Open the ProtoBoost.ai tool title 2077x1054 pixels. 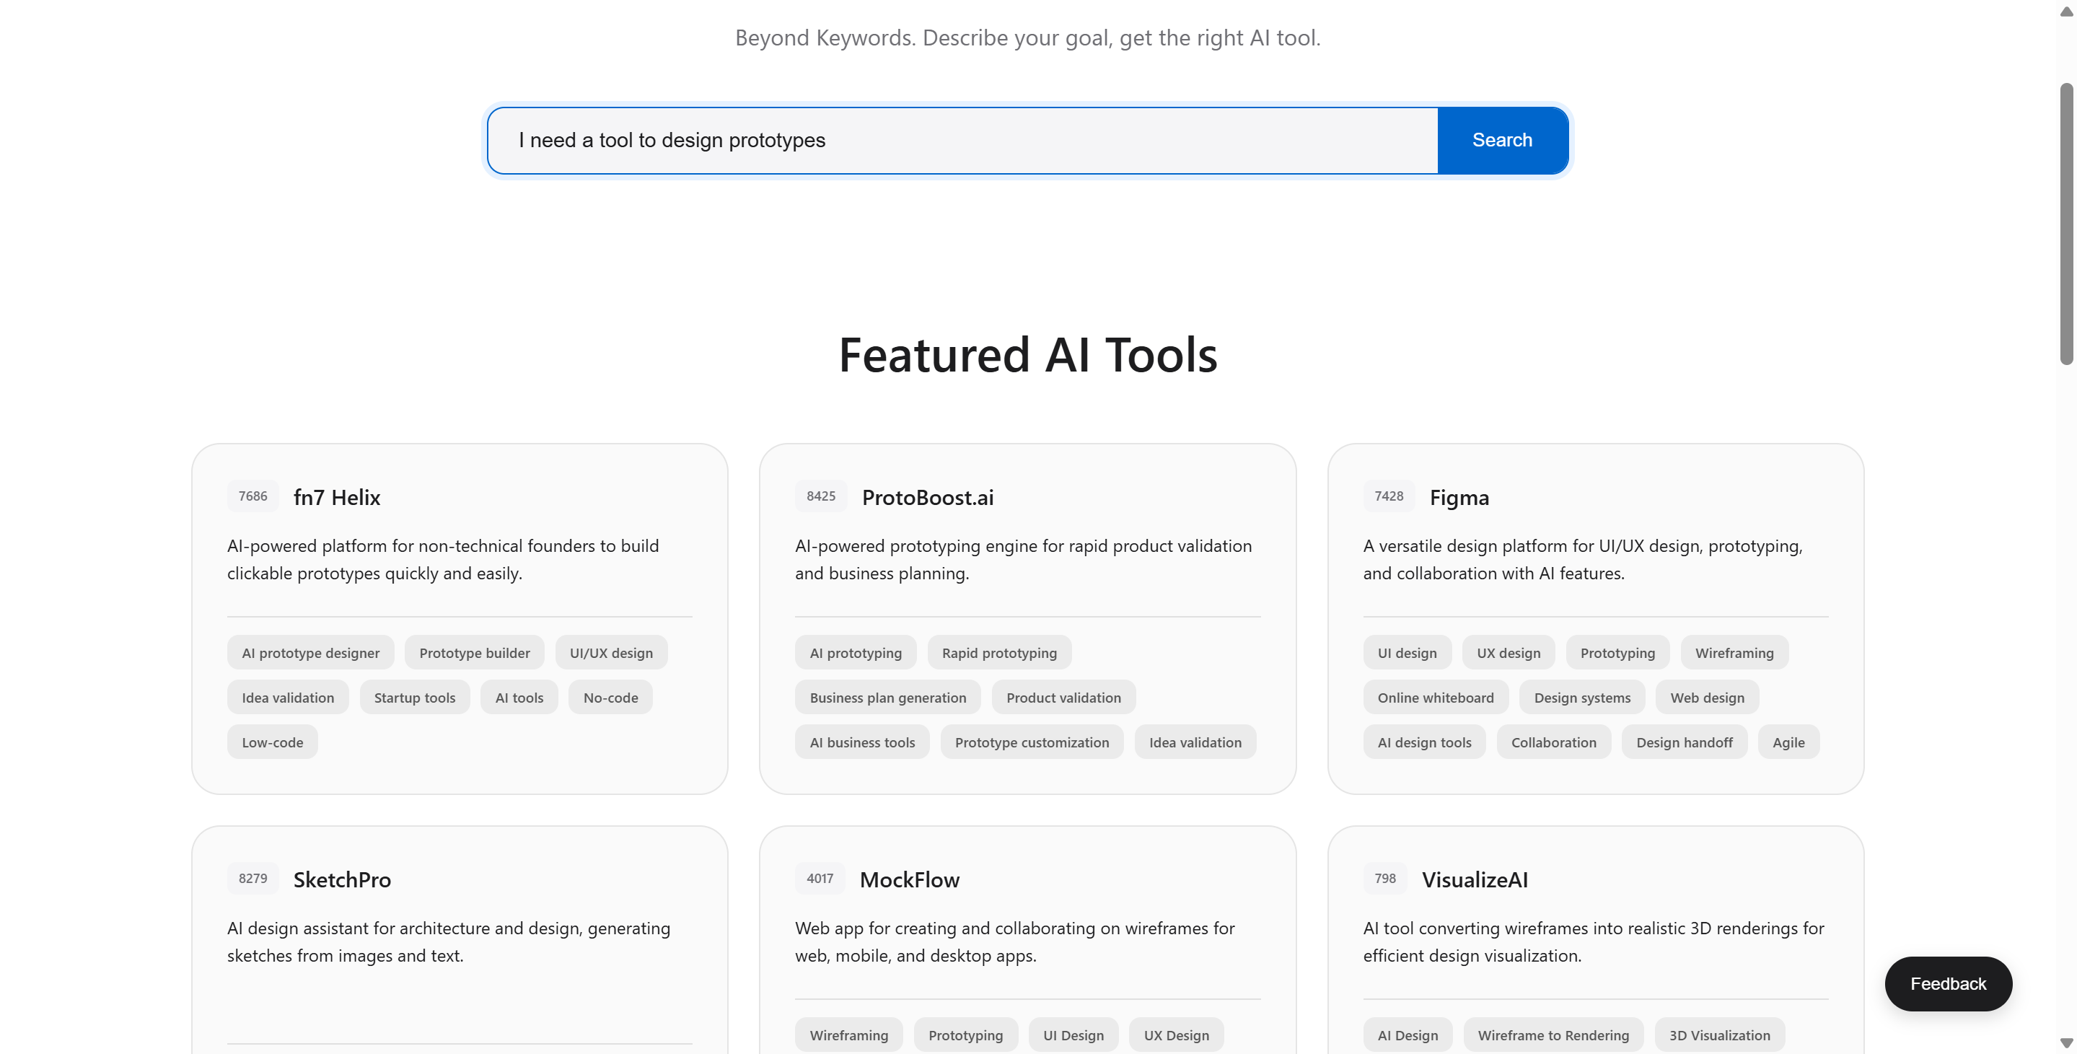point(927,497)
